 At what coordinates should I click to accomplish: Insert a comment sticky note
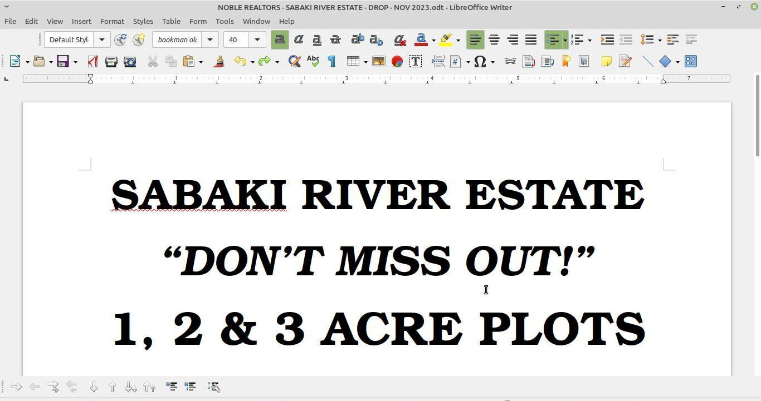pos(606,61)
